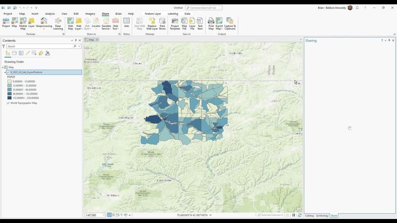Select List By Selection icon

21,53
